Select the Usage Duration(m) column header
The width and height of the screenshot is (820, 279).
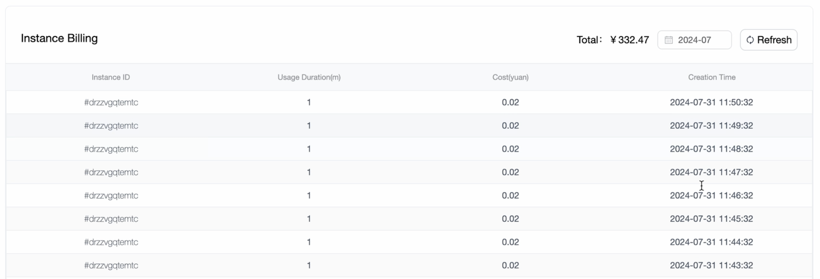(x=309, y=77)
